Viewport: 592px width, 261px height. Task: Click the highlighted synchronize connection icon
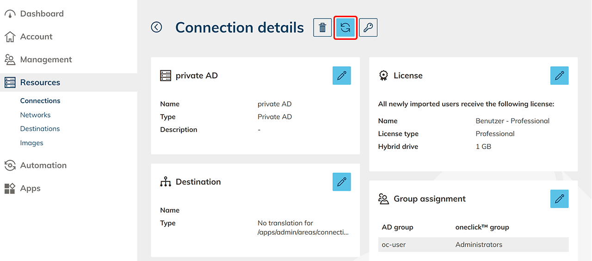345,28
